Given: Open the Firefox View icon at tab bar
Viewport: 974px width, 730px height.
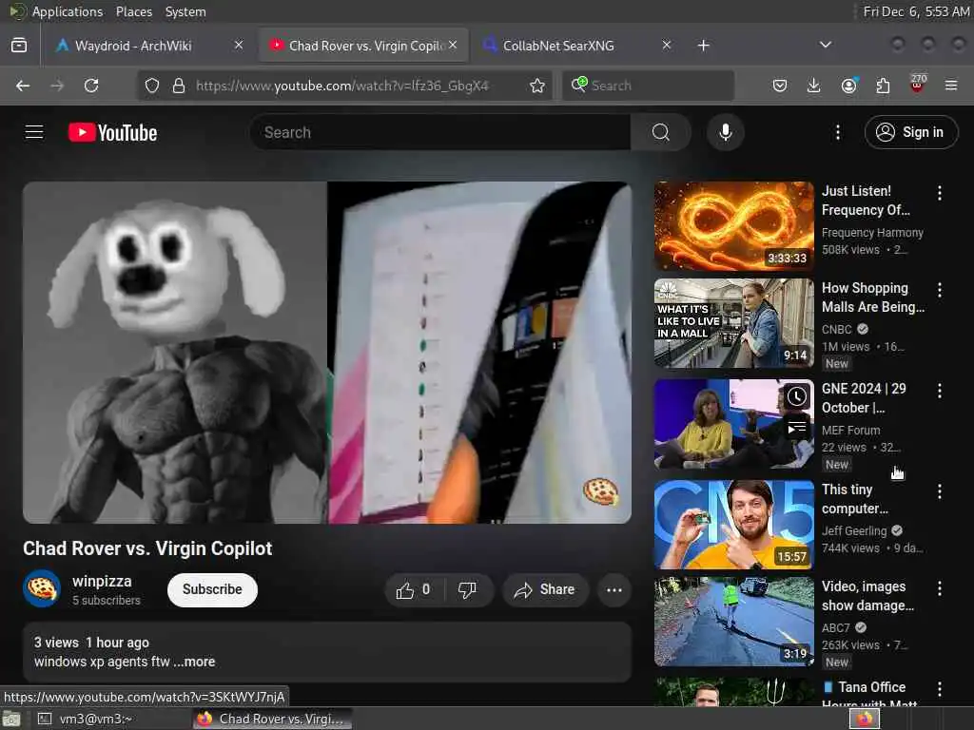Looking at the screenshot, I should tap(19, 46).
